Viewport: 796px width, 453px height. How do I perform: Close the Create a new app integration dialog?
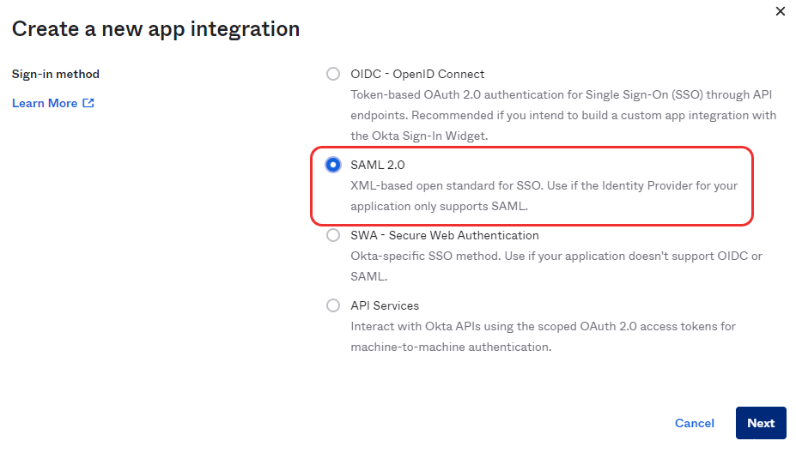[x=781, y=11]
